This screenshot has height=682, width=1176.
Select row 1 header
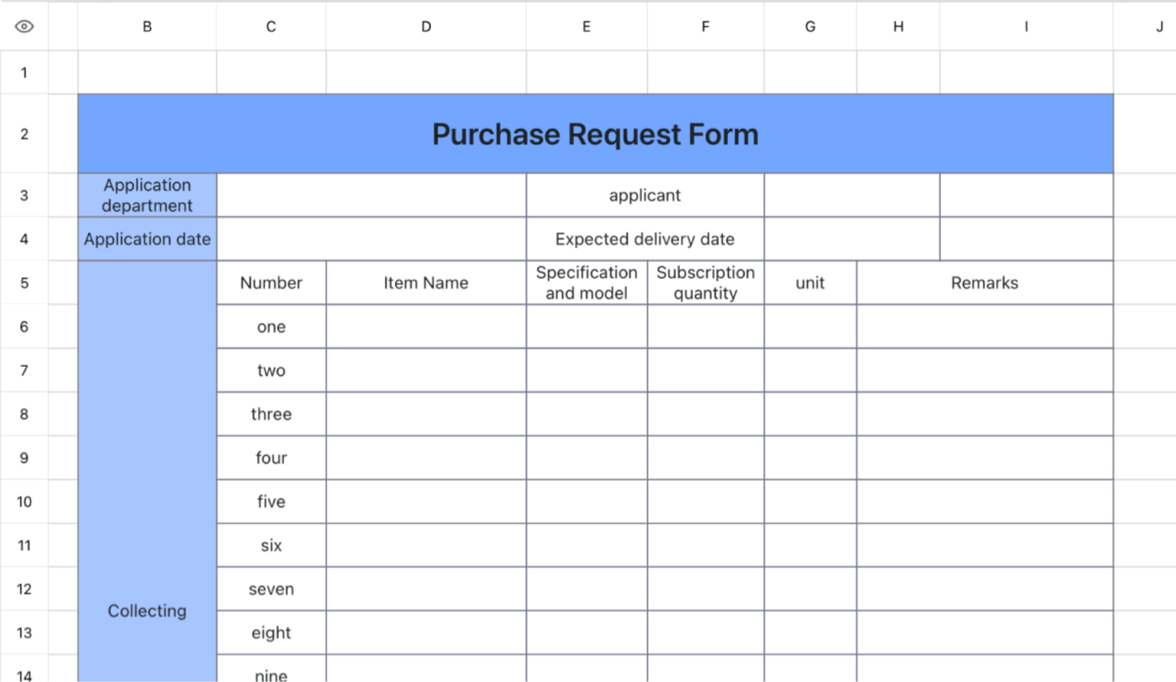click(x=24, y=72)
